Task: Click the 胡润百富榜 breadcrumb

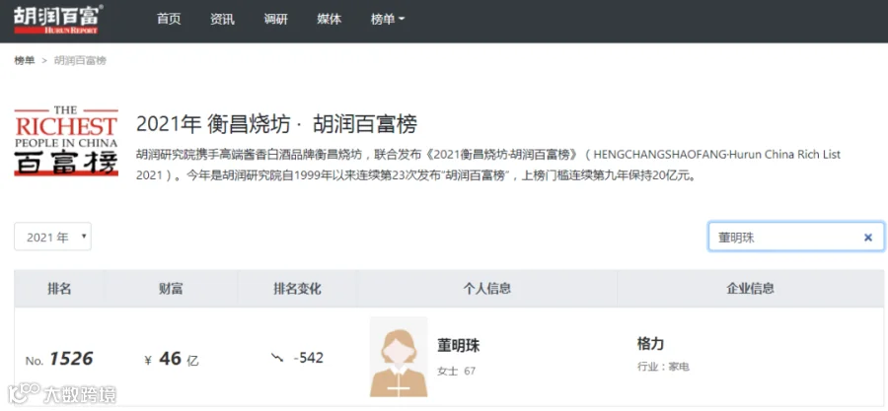Action: (x=80, y=60)
